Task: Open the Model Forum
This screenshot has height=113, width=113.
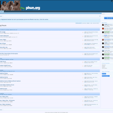Action: click(x=3, y=62)
